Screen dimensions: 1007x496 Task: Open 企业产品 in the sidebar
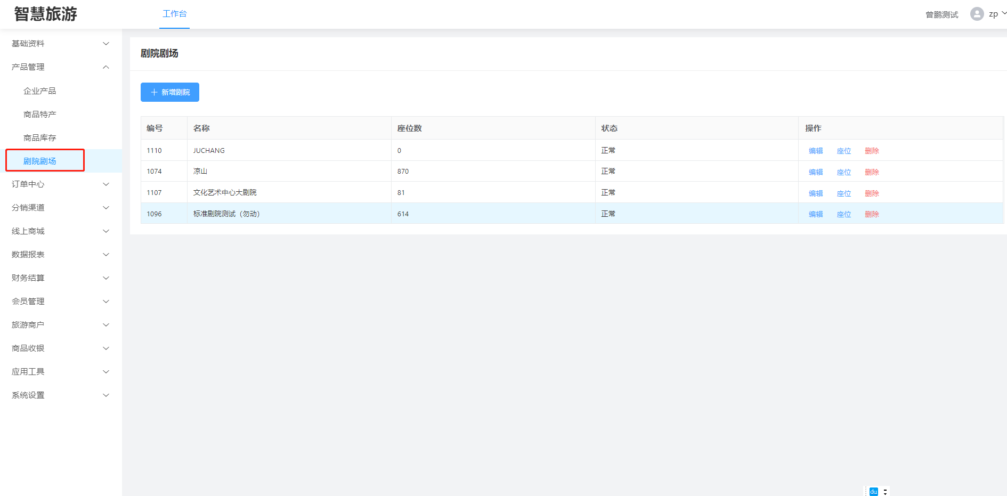40,91
